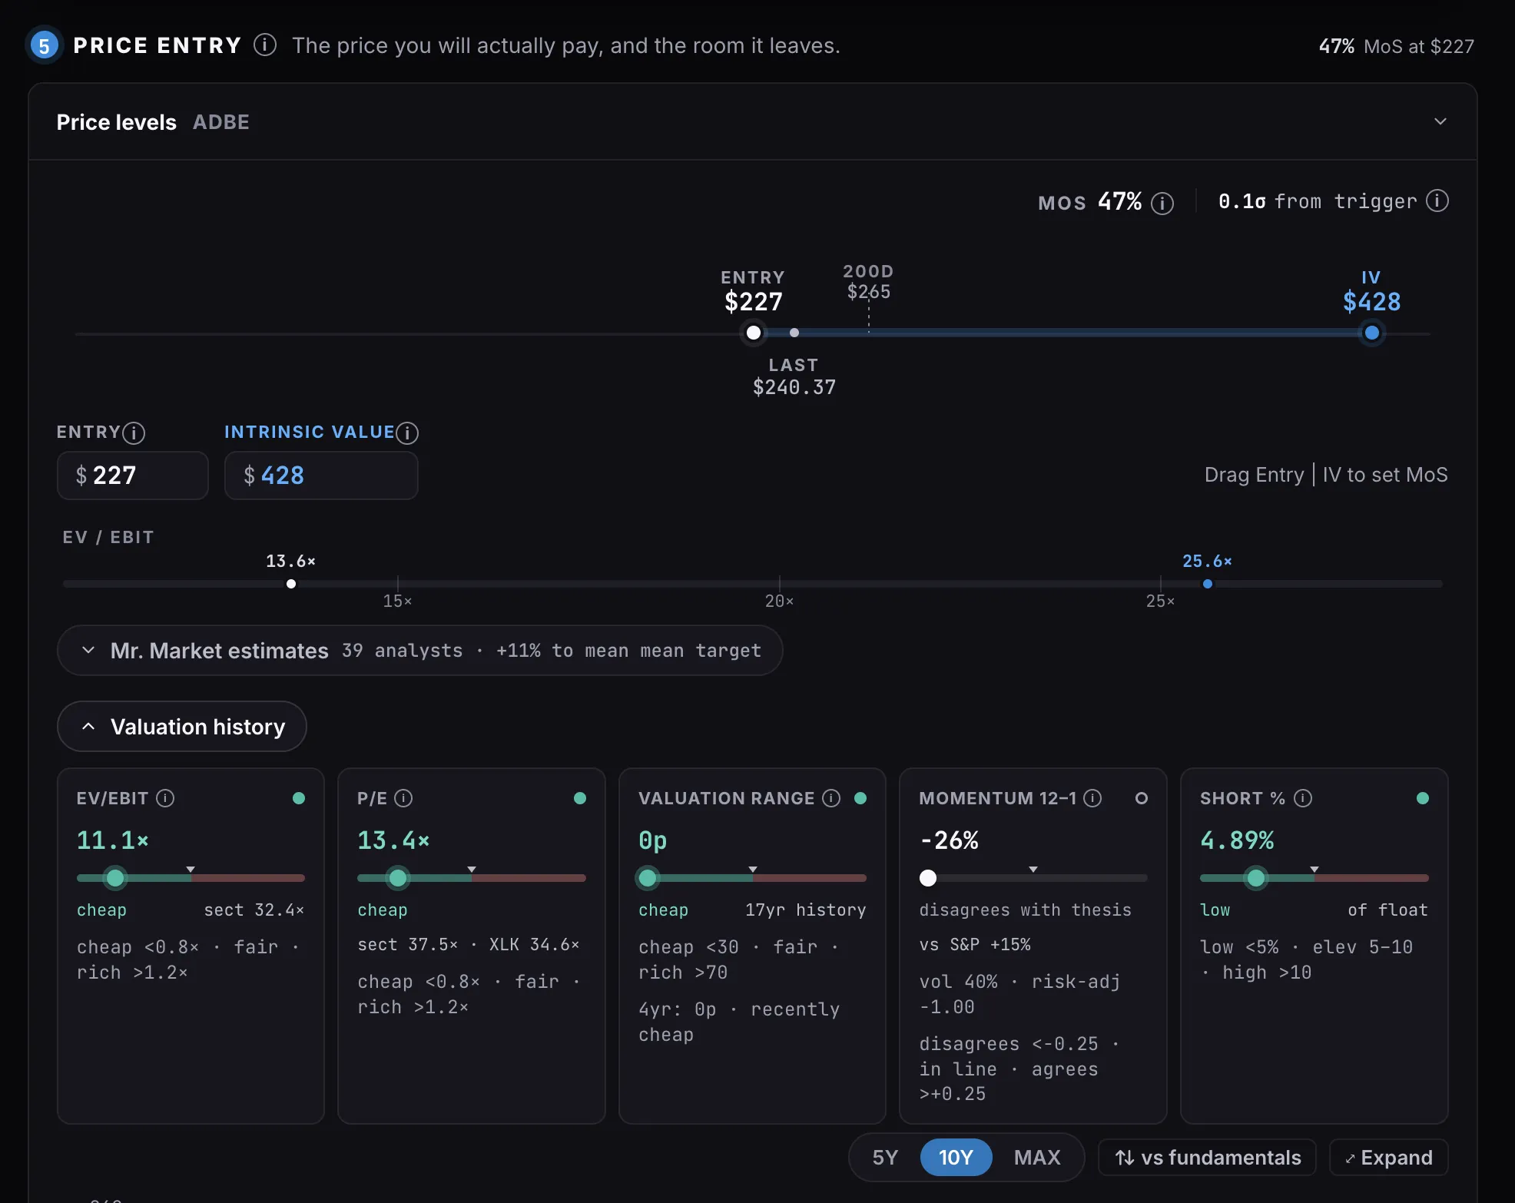
Task: Expand the valuation history chart
Action: (x=1389, y=1158)
